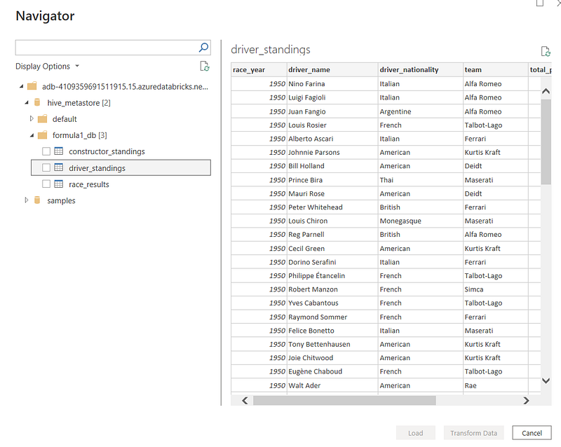Refresh the navigator tree list
This screenshot has height=447, width=561.
point(205,66)
